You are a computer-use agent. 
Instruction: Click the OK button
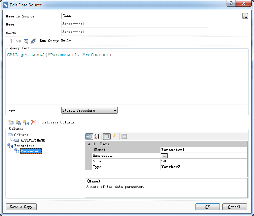pos(208,207)
